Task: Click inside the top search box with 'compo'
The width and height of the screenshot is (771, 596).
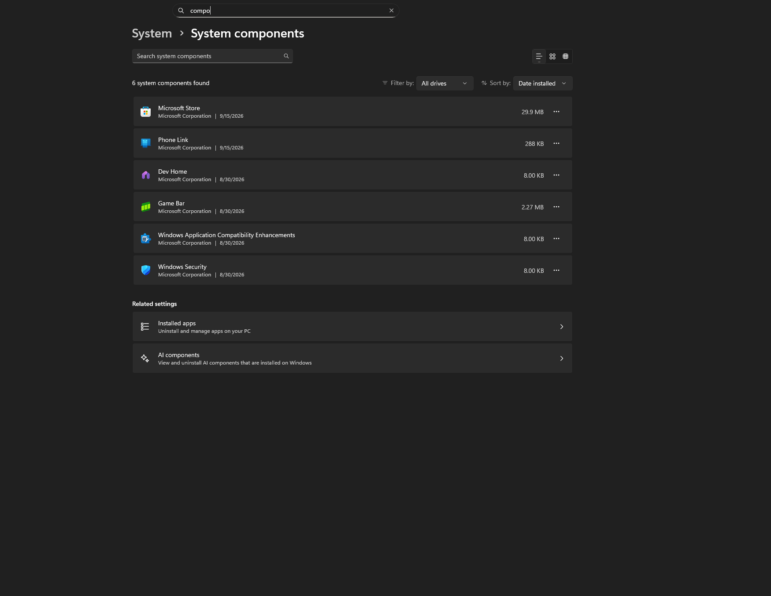Action: (285, 11)
